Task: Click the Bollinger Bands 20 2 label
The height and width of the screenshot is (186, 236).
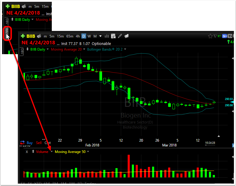Action: click(x=105, y=49)
